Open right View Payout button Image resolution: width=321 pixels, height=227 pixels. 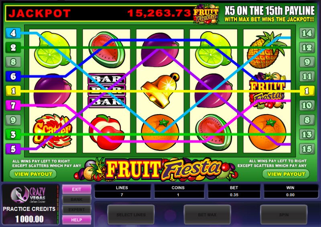286,174
